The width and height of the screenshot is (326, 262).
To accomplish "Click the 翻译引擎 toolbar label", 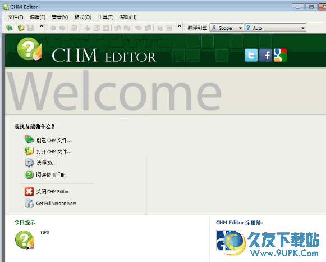I will pyautogui.click(x=198, y=28).
